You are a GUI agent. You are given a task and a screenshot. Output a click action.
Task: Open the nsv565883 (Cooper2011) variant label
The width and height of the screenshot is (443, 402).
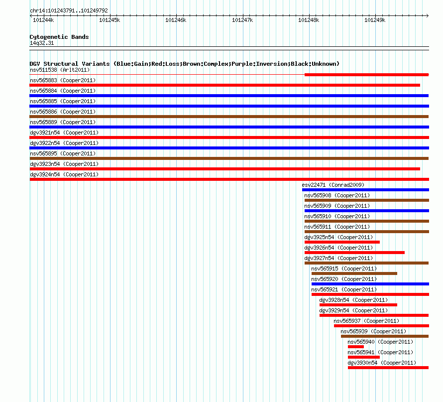tap(63, 80)
